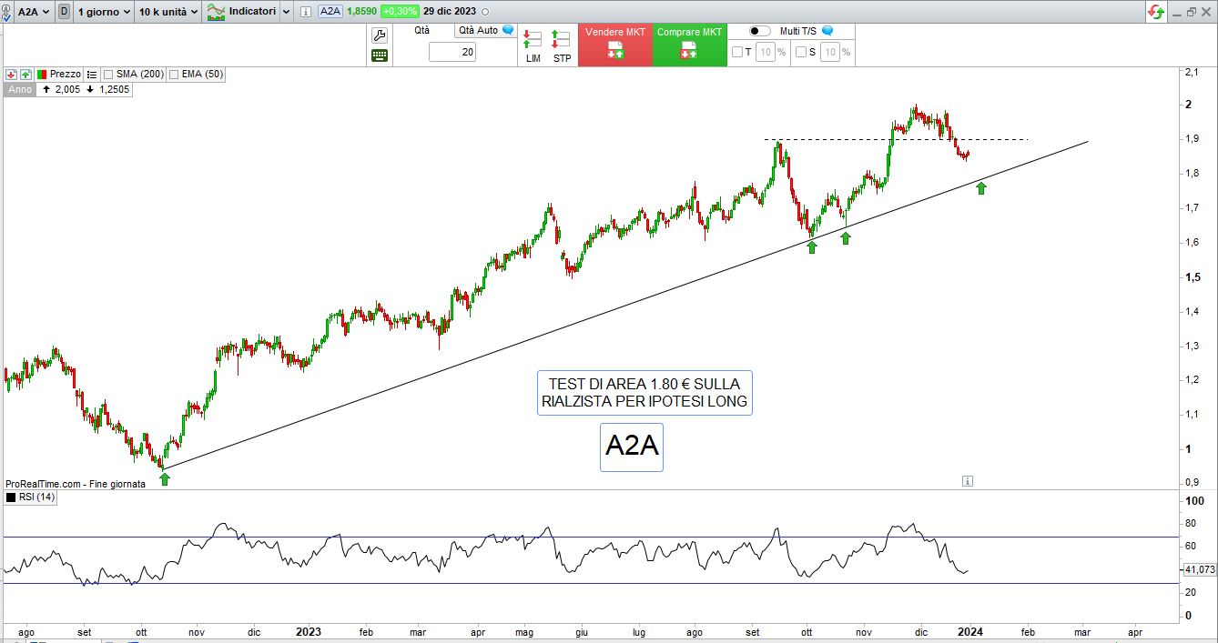Toggle the Multi T/S switch
The image size is (1218, 643).
tap(759, 31)
